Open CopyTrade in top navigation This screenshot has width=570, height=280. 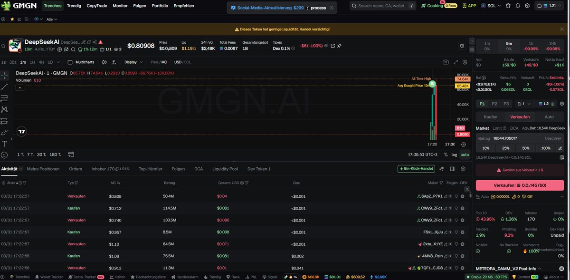click(x=97, y=6)
